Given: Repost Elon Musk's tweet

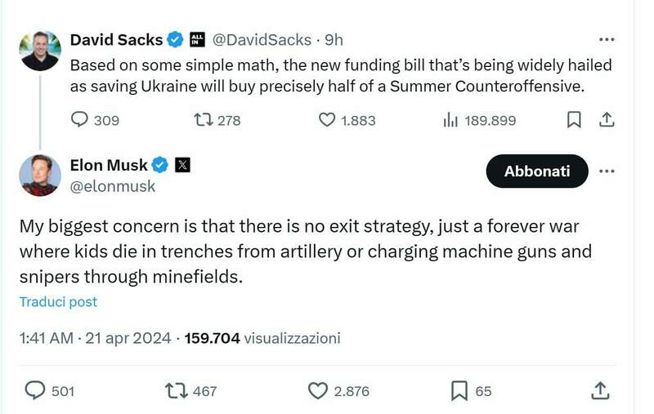Looking at the screenshot, I should [x=176, y=391].
